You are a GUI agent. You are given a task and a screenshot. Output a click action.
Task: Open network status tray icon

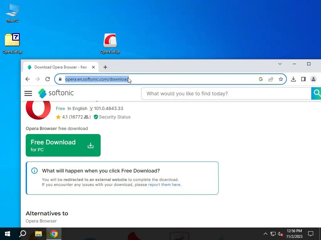tap(273, 234)
